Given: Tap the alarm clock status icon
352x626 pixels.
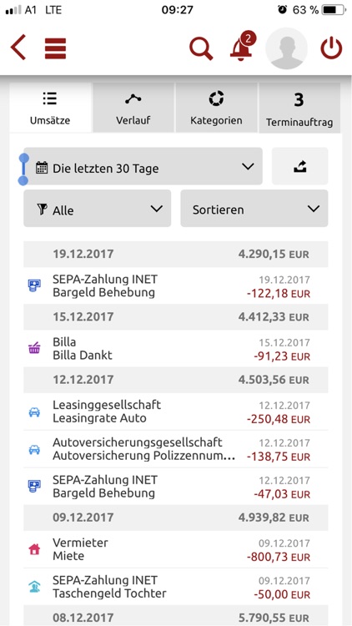Looking at the screenshot, I should (283, 10).
